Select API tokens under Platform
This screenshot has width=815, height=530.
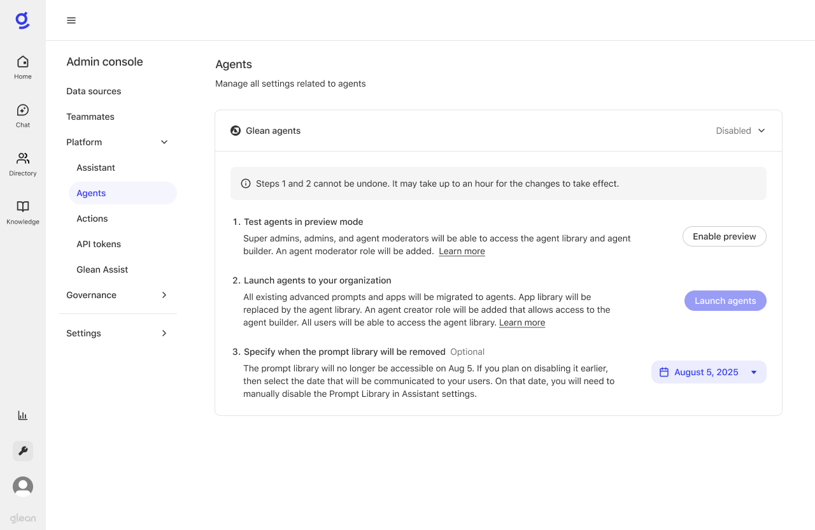(x=99, y=244)
